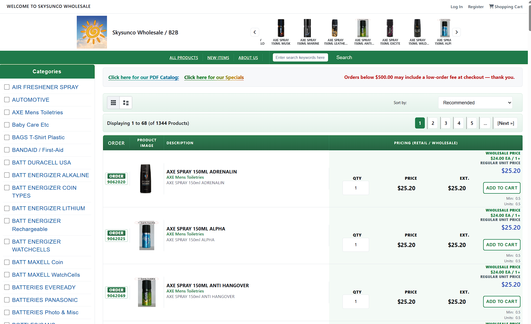Advance carousel with next arrow
The image size is (531, 324).
[457, 32]
